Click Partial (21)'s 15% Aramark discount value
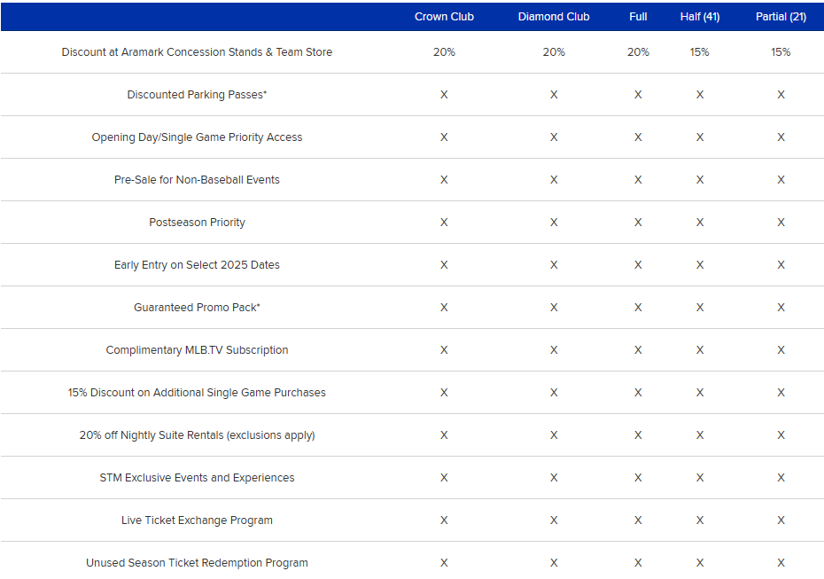 pos(781,52)
